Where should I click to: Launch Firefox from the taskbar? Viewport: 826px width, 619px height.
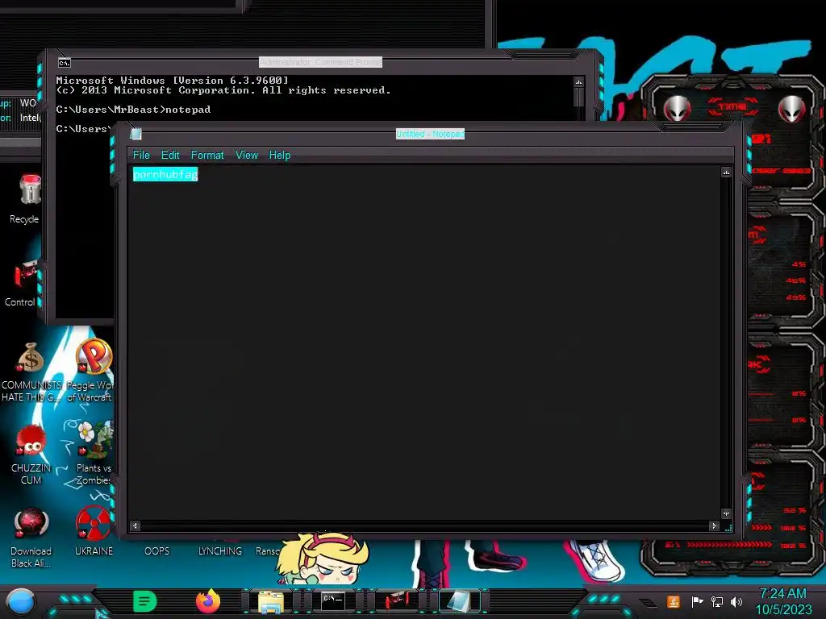point(207,601)
